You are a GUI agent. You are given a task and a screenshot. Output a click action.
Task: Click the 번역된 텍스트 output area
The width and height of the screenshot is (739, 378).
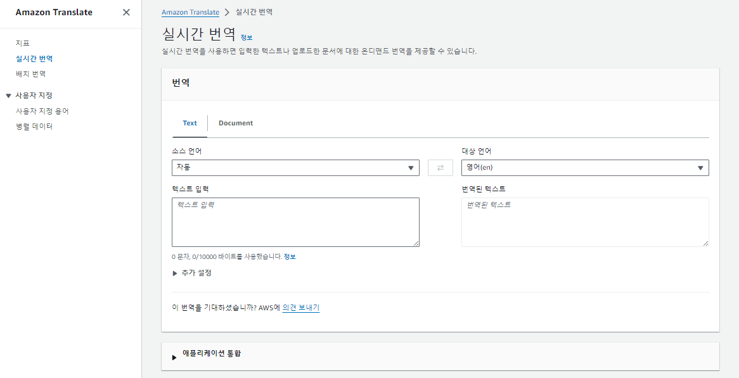(585, 222)
